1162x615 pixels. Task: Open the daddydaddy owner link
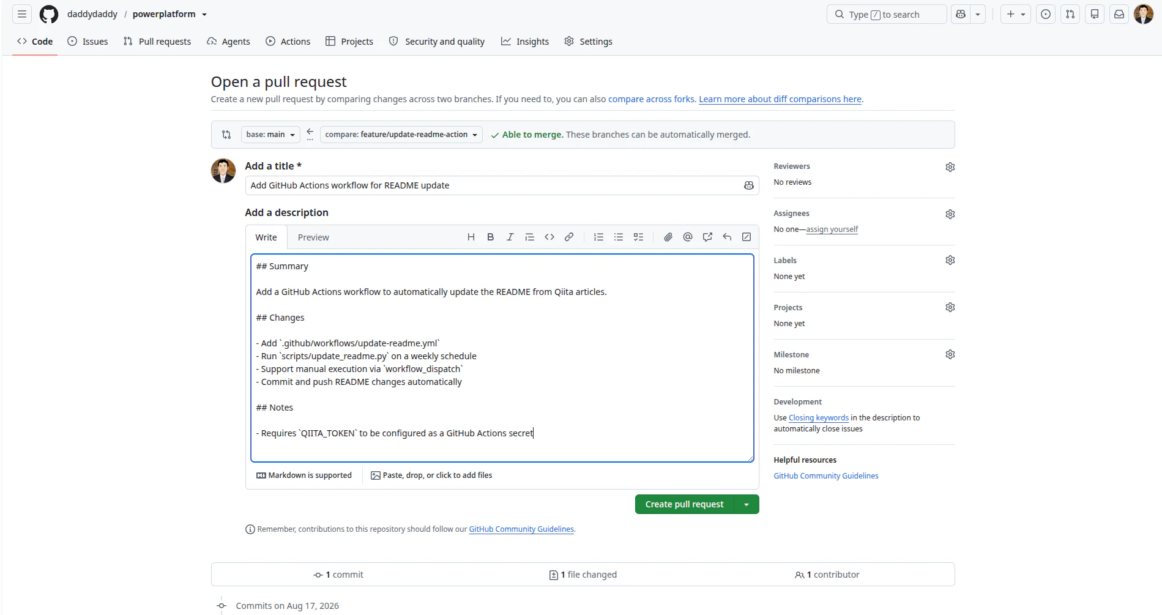coord(92,14)
